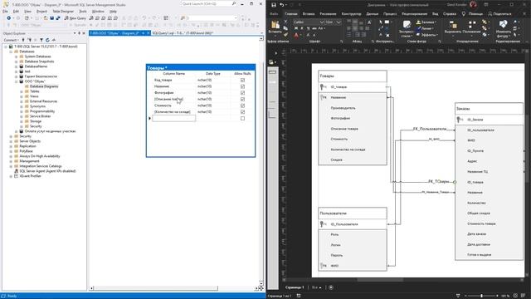
Task: Click the Вставить paste icon in Visio
Action: pos(275,26)
